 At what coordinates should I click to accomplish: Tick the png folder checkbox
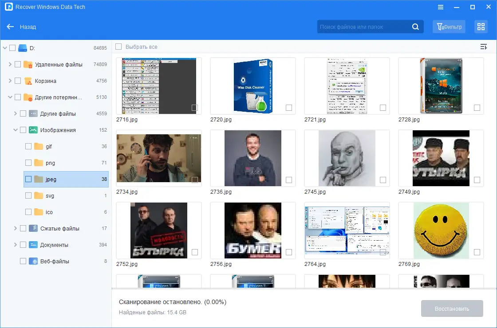click(28, 163)
